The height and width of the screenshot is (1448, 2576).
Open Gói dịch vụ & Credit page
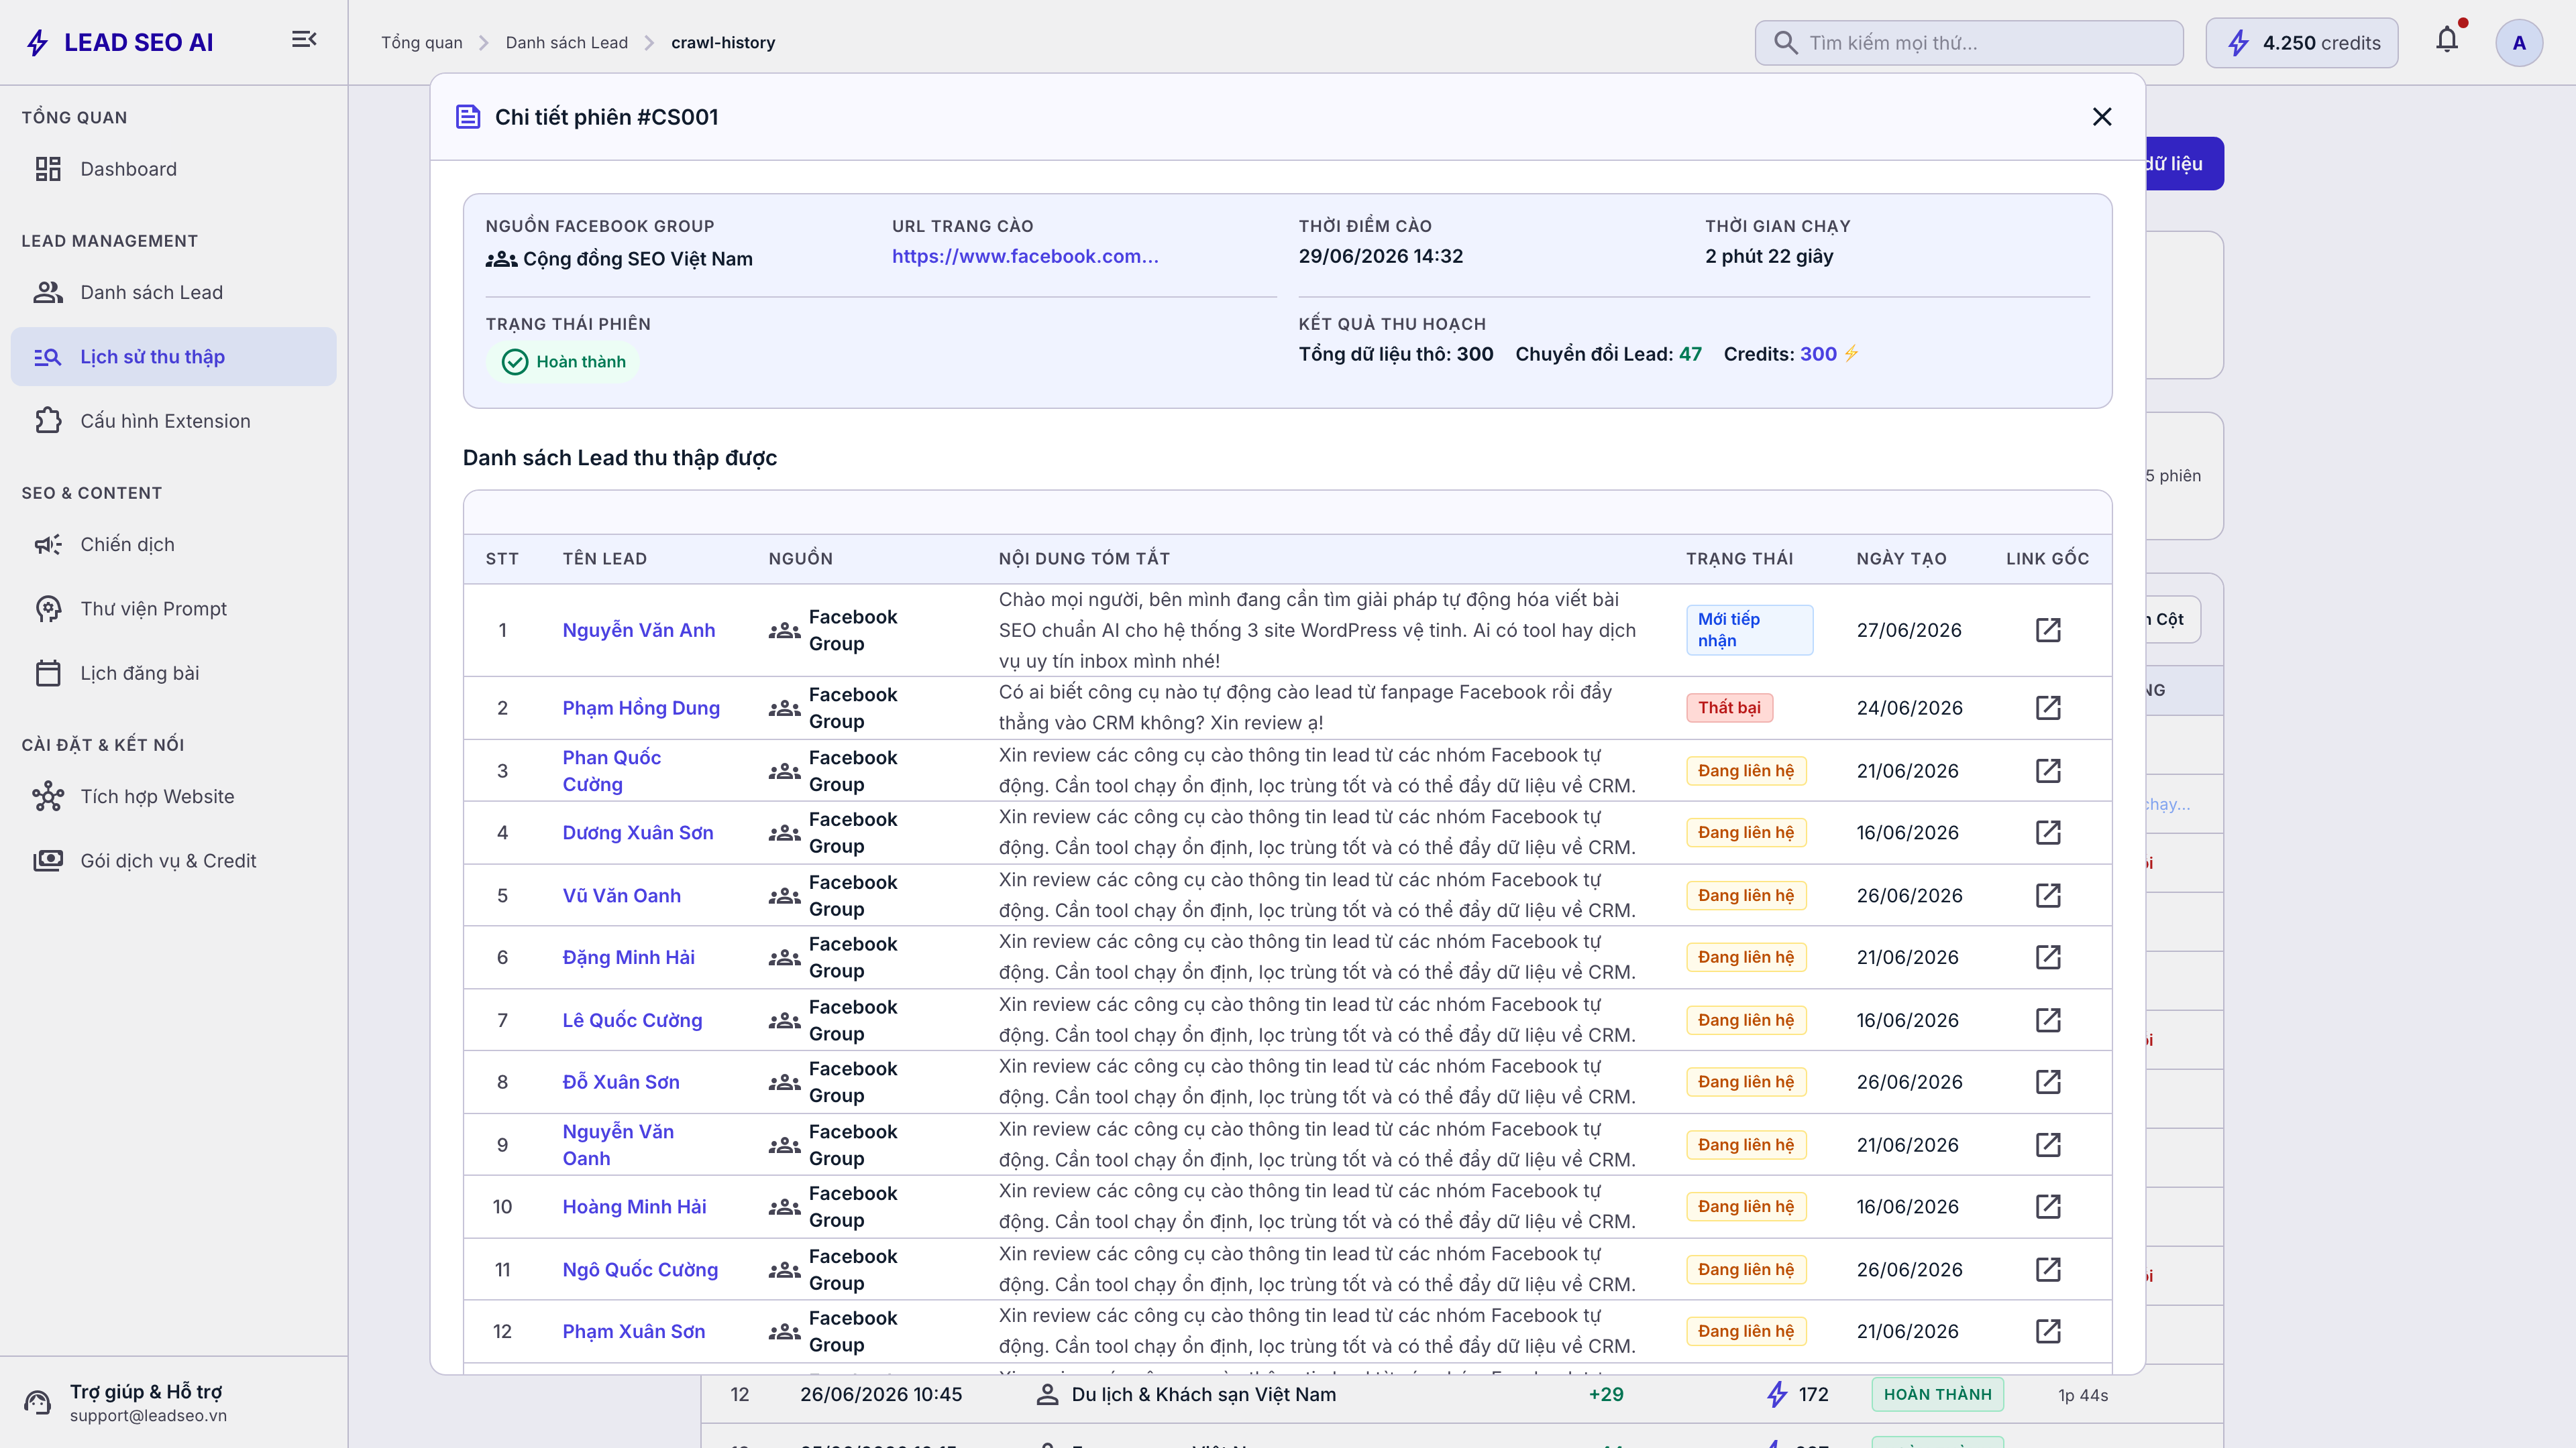174,861
